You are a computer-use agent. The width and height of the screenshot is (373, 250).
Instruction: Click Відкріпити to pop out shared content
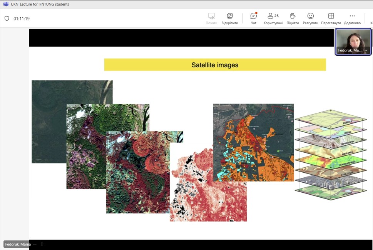230,18
